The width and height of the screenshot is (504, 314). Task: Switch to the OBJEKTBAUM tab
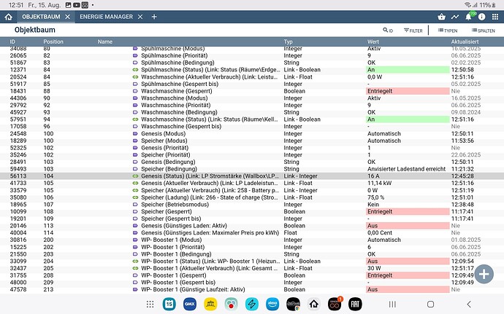point(41,17)
